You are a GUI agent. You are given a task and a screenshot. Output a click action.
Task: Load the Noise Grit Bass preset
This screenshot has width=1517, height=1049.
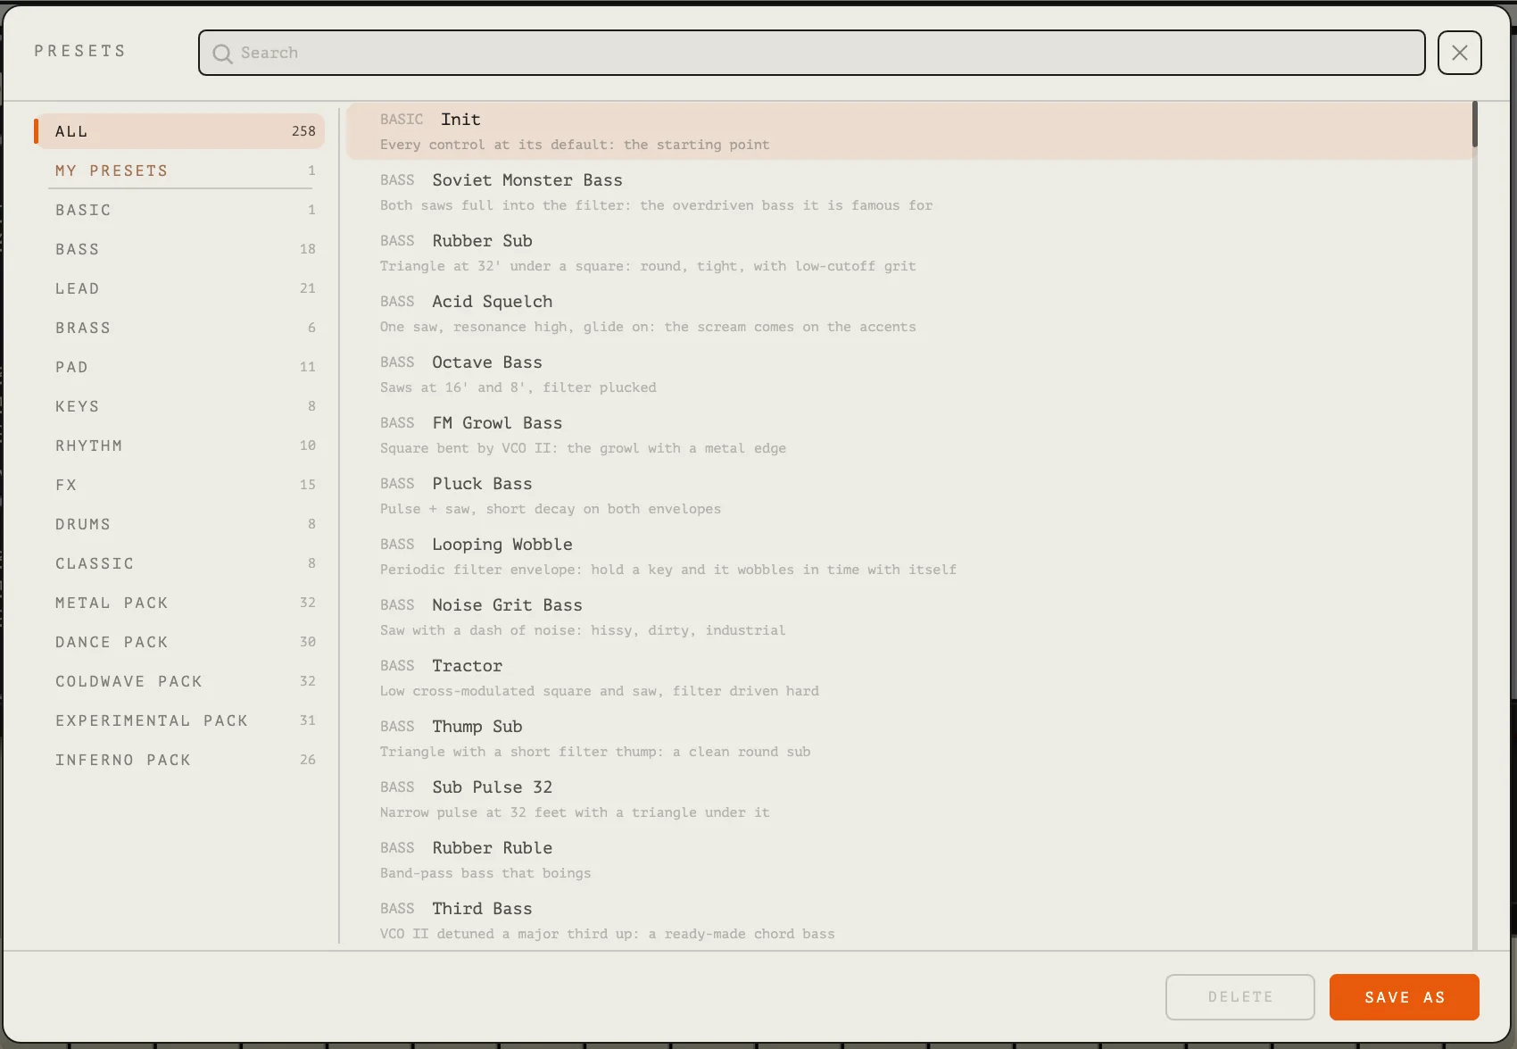[x=908, y=617]
